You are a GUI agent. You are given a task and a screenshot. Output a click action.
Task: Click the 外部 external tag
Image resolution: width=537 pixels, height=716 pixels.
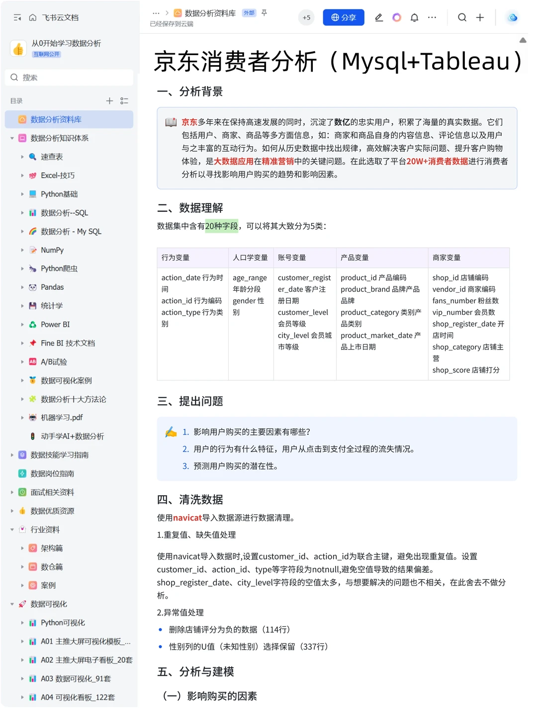(x=249, y=13)
